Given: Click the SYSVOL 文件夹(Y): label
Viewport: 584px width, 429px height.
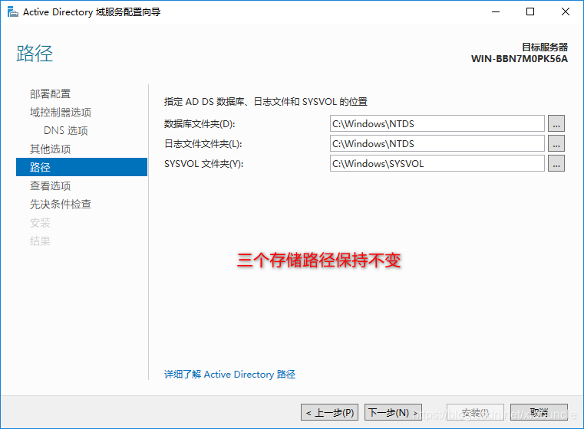Looking at the screenshot, I should pos(203,164).
